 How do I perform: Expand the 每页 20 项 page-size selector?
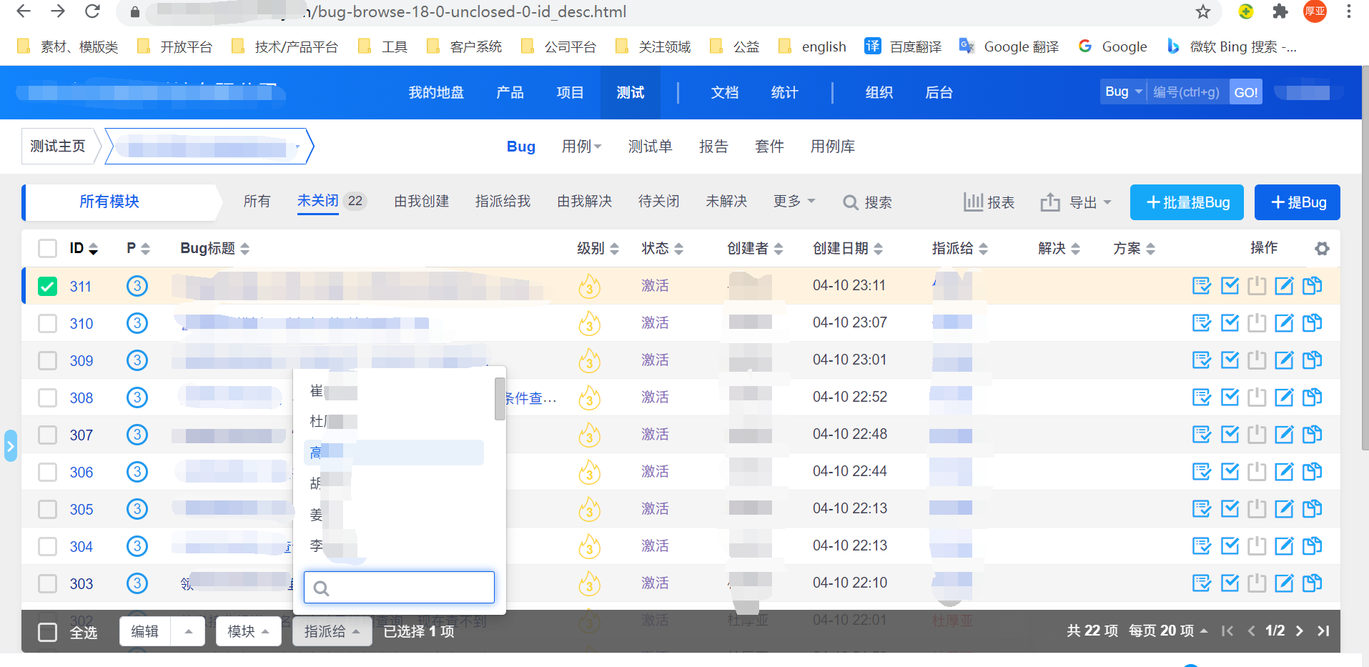pyautogui.click(x=1167, y=631)
